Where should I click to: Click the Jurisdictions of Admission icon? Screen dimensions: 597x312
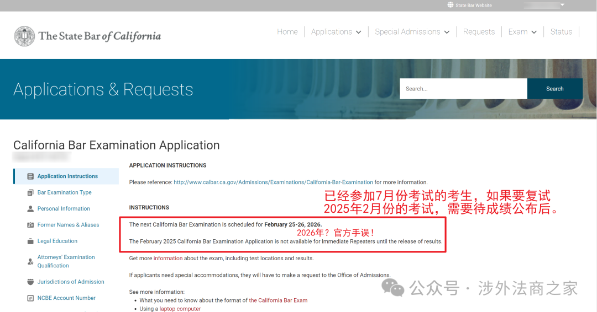click(x=30, y=282)
